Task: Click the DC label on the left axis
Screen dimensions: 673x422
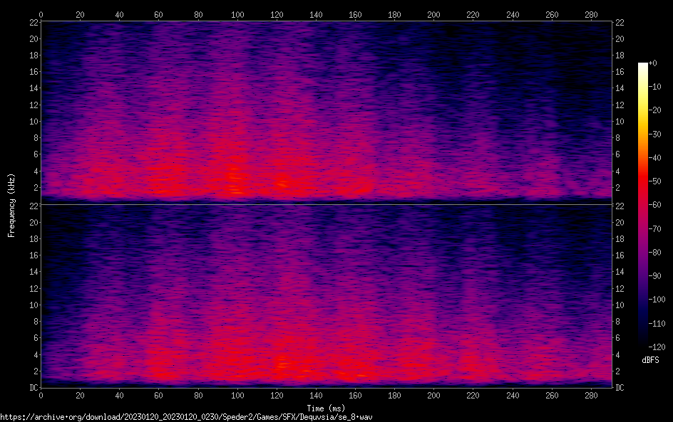Action: click(32, 387)
